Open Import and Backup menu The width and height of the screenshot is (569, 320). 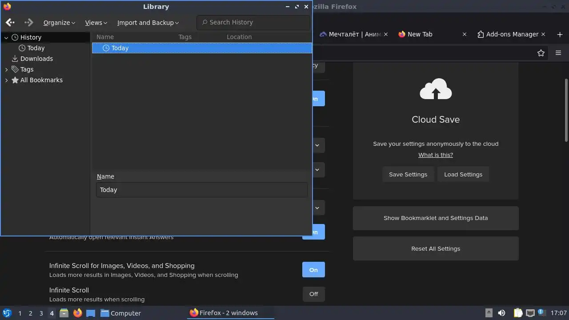click(x=148, y=23)
